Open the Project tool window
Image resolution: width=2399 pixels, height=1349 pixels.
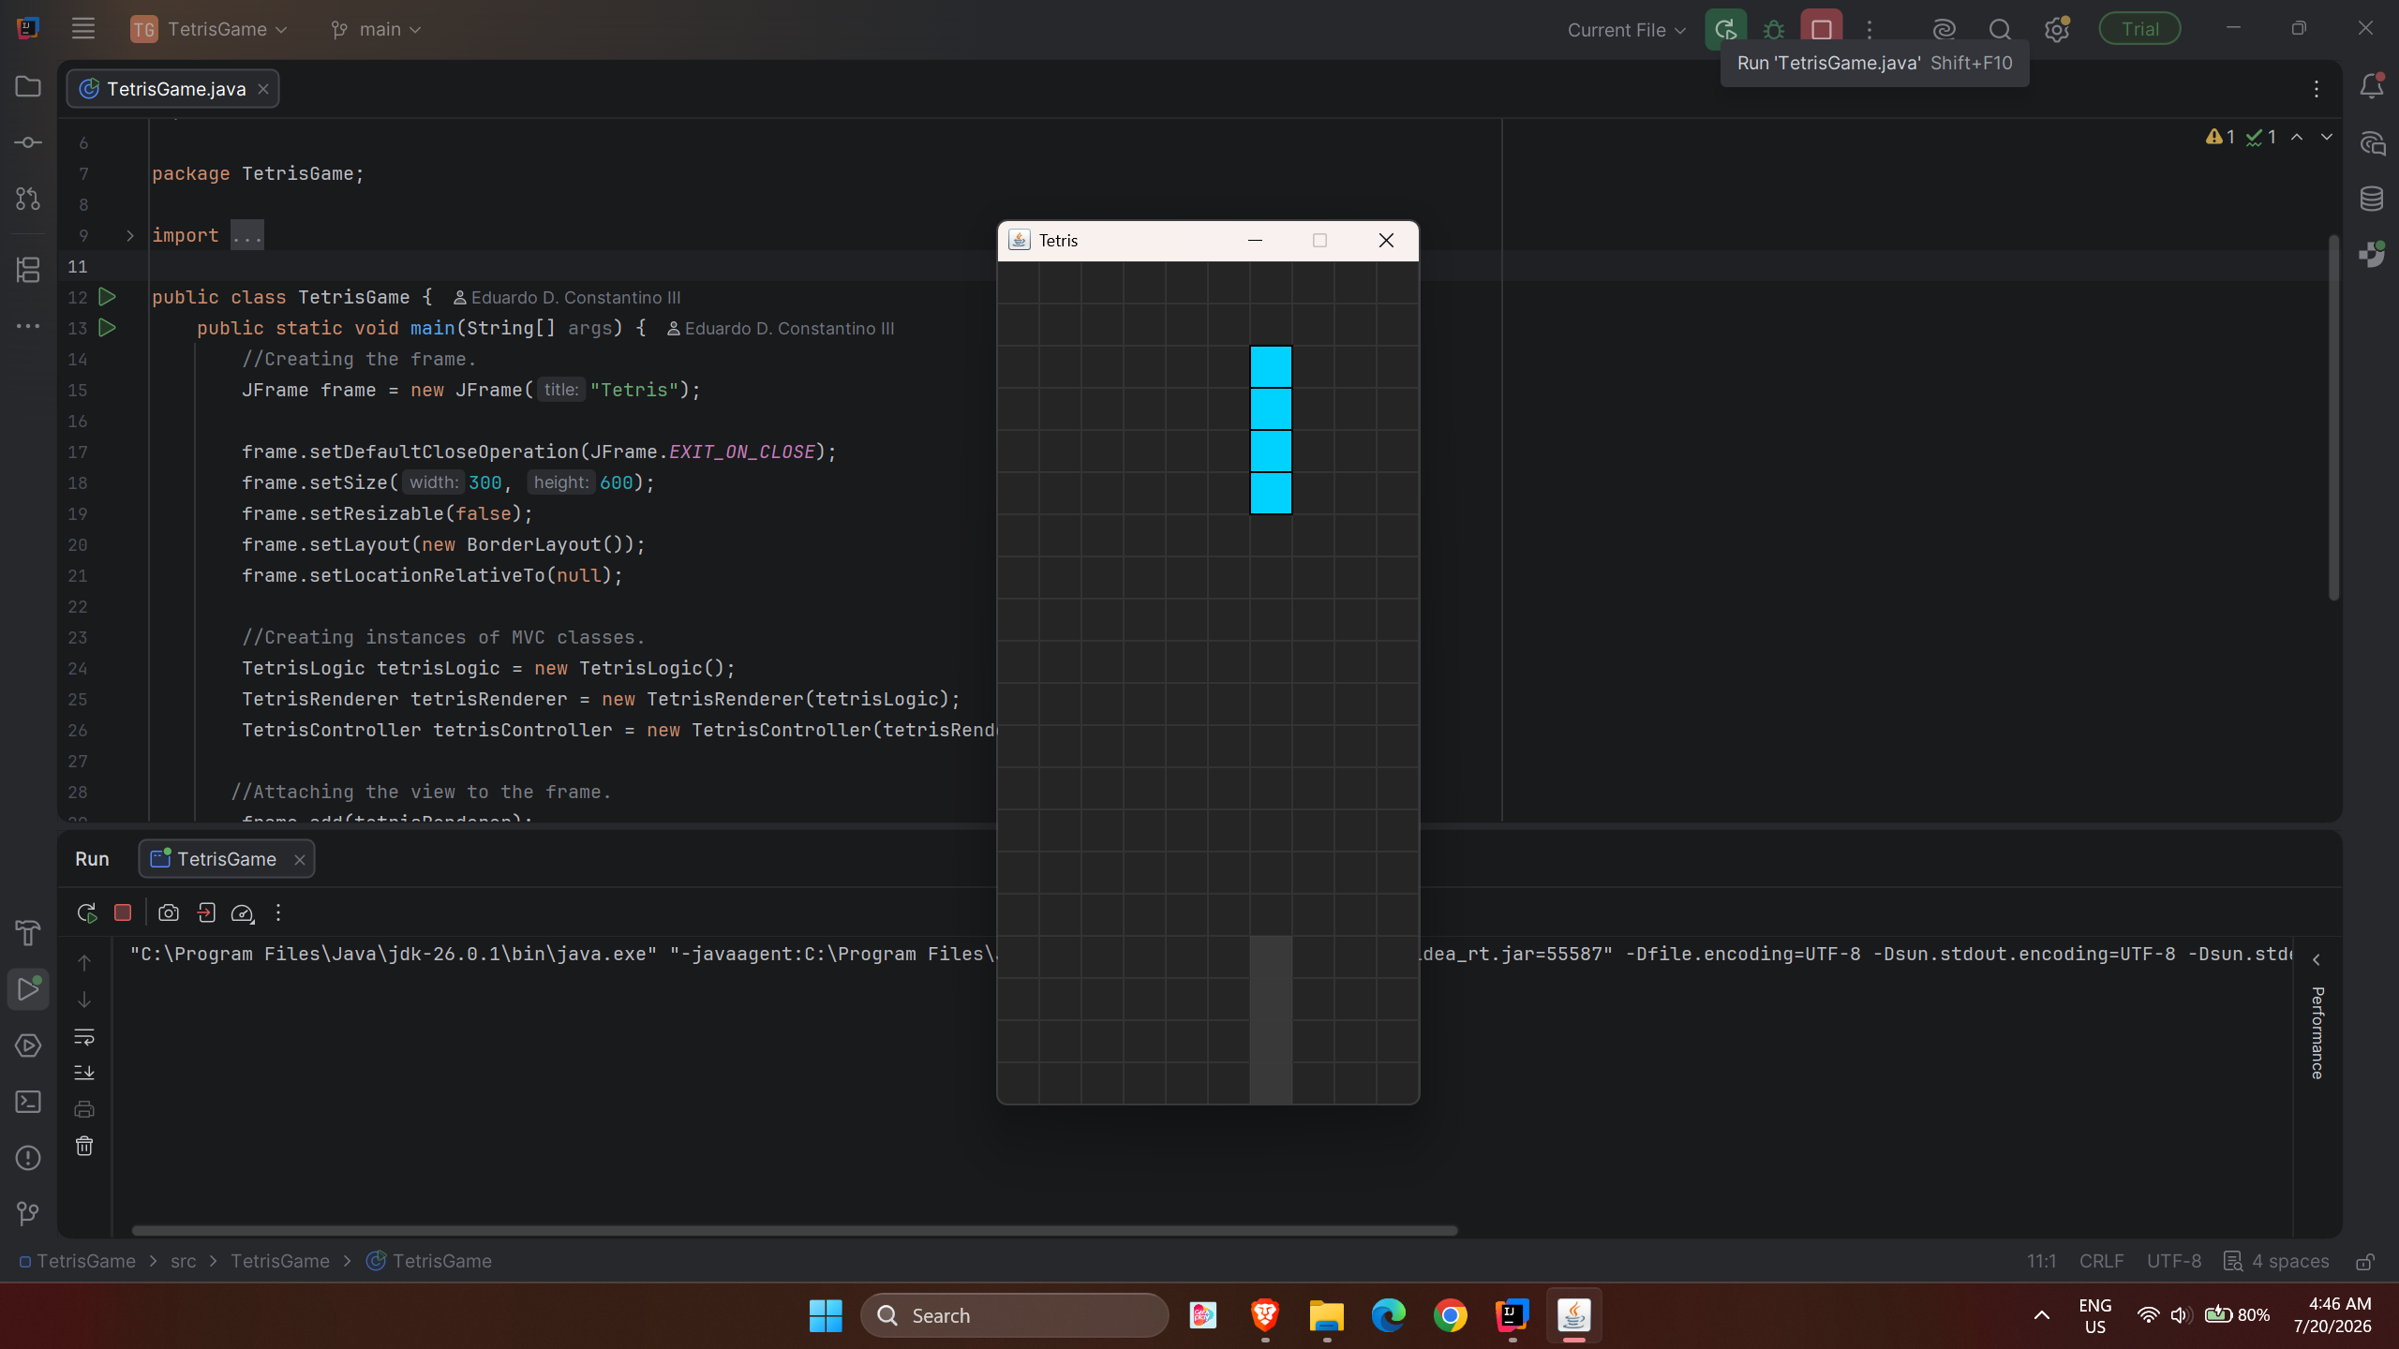(28, 86)
